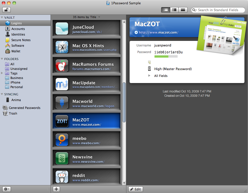The width and height of the screenshot is (248, 193).
Task: Select the Accounts icon in sidebar
Action: point(7,29)
